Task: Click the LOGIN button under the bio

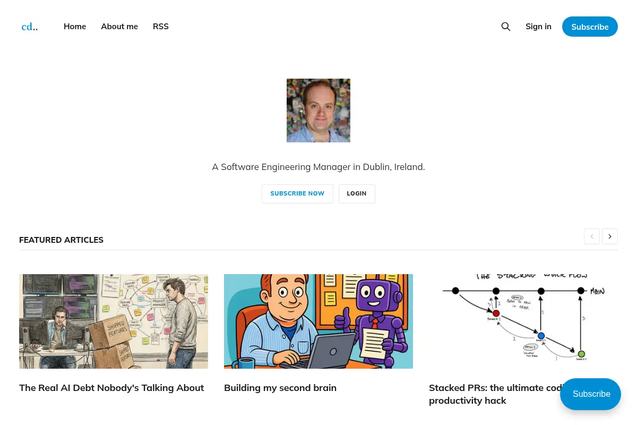Action: point(357,193)
